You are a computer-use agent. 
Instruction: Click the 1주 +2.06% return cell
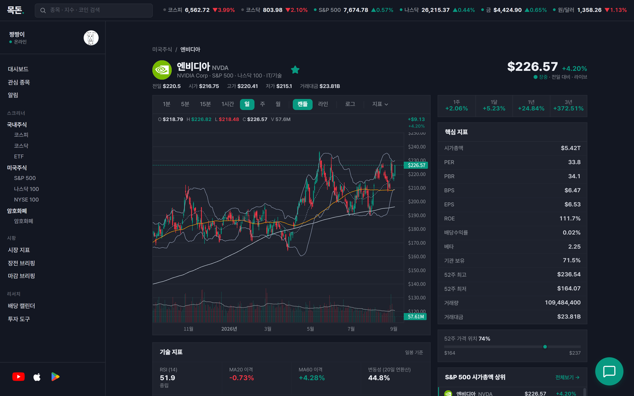(457, 106)
